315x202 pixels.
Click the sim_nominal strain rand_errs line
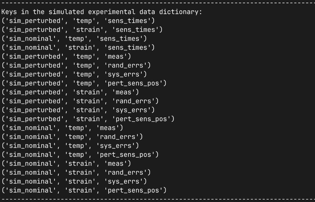tap(76, 172)
